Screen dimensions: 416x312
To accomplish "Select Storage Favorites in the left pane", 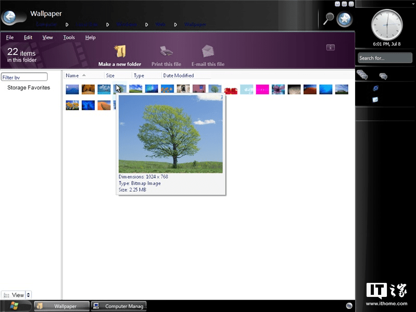I will tap(29, 87).
